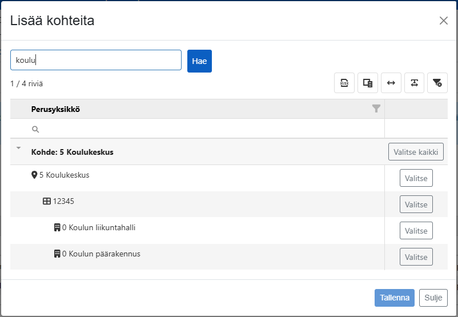The width and height of the screenshot is (458, 317).
Task: Click the Perusyksikkö column filter search box
Action: tap(197, 129)
